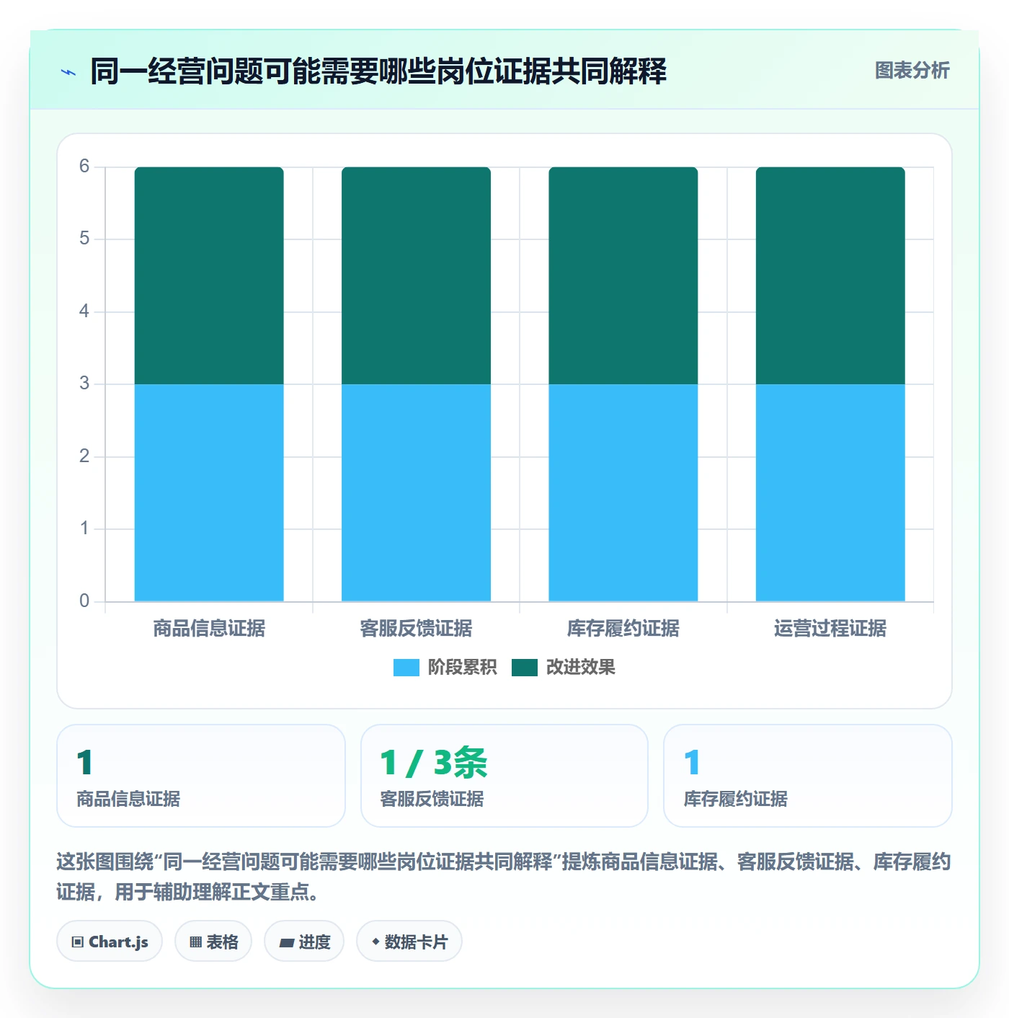Click the Chart.js tag chip

(x=110, y=942)
